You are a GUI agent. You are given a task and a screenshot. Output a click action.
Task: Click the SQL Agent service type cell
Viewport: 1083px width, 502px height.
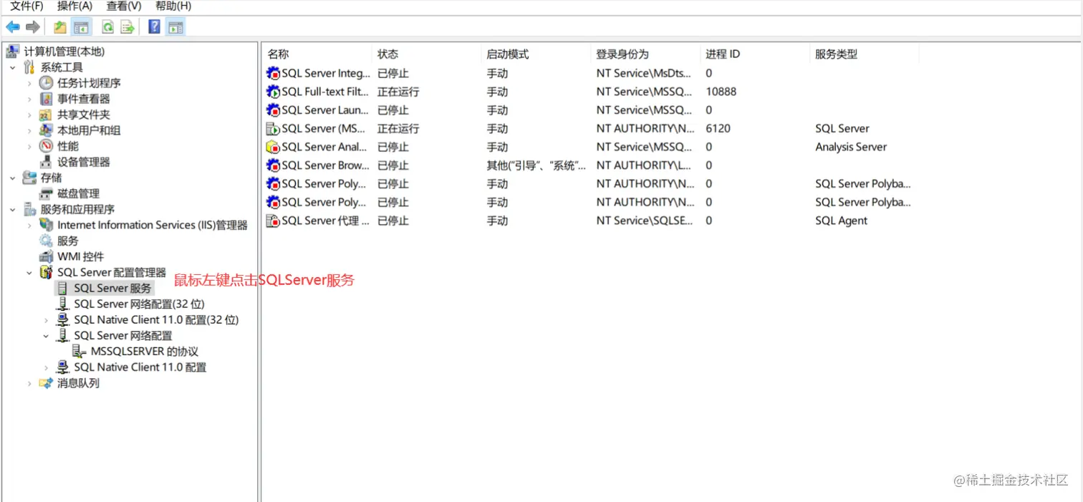[x=841, y=221]
